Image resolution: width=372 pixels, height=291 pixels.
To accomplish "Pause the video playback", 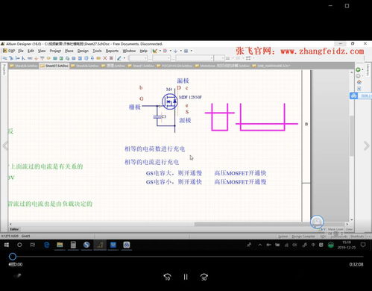I will 186,277.
